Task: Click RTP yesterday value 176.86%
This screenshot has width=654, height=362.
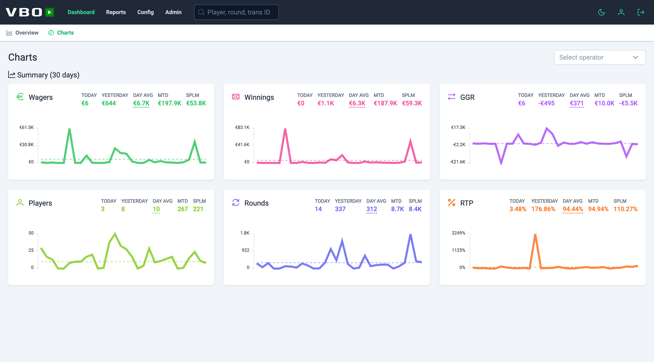Action: point(544,209)
